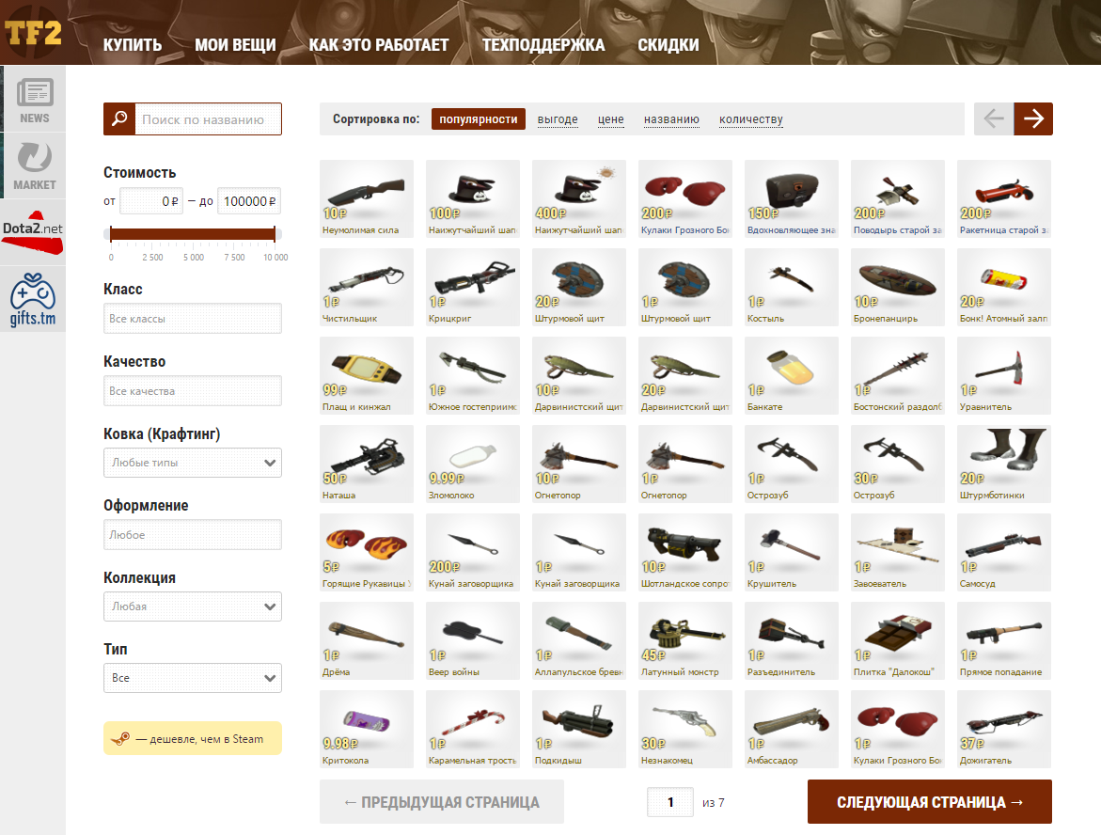Open the ТЕХПОДДЕРЖКА menu item
1101x835 pixels.
point(543,45)
